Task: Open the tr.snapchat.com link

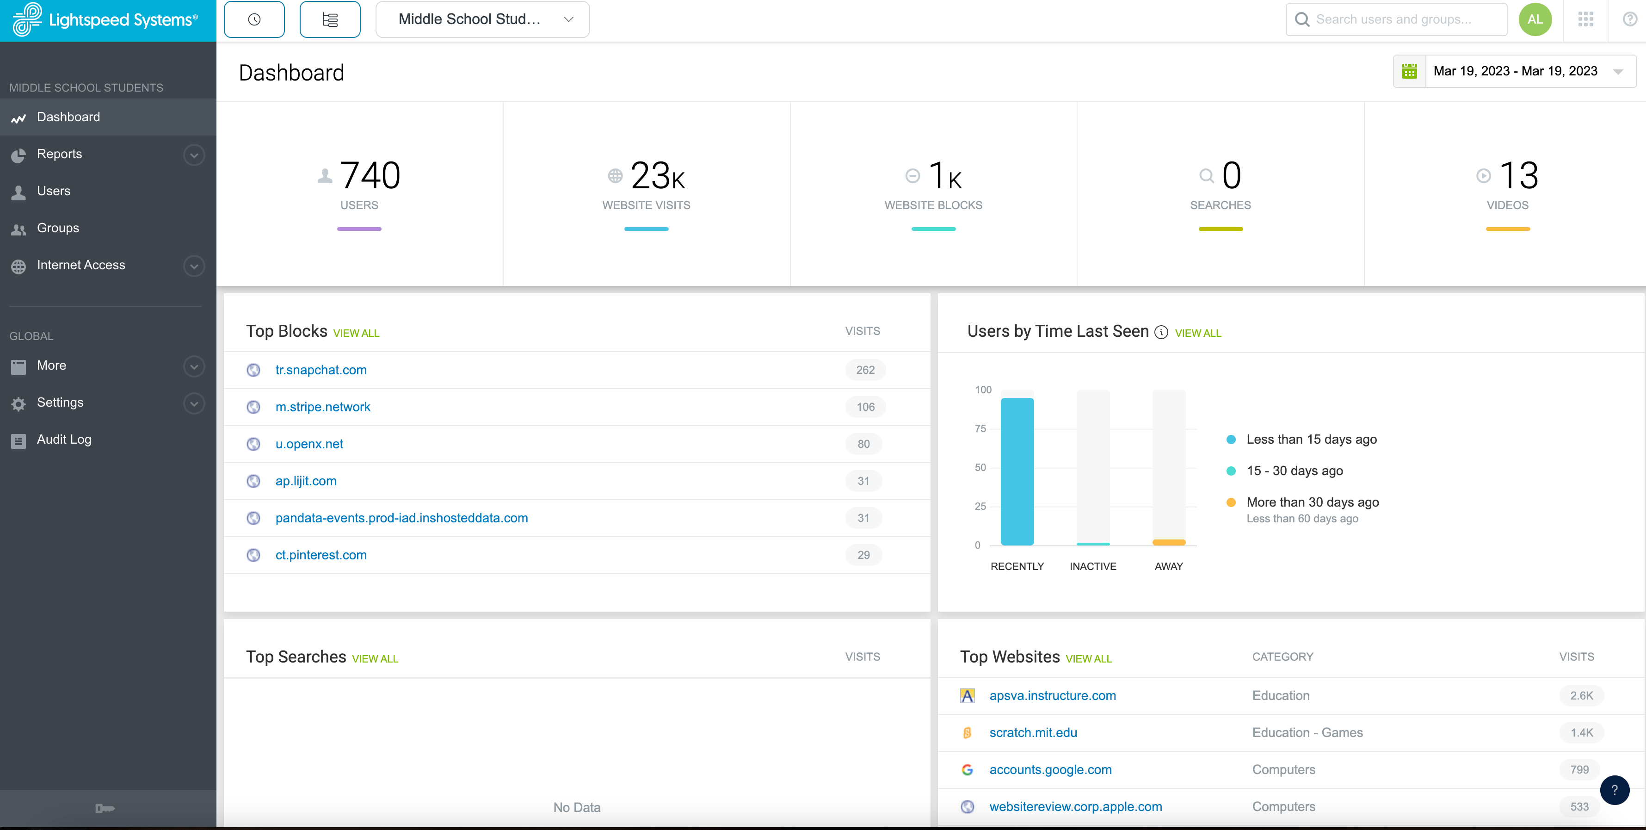Action: tap(321, 370)
